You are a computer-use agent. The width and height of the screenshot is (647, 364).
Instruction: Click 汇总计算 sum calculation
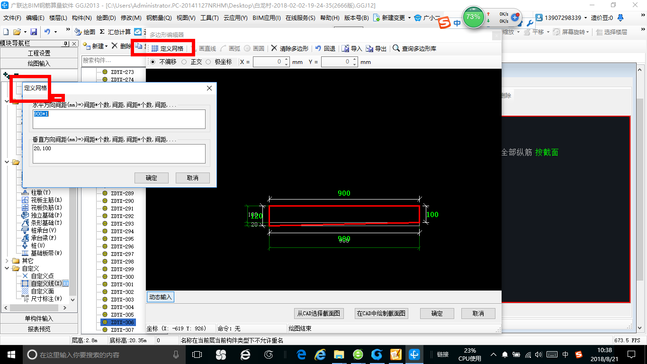(116, 32)
